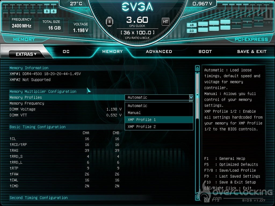Select the DIMM Voltage setting
Viewport: 275px width, 206px height.
[x=23, y=109]
